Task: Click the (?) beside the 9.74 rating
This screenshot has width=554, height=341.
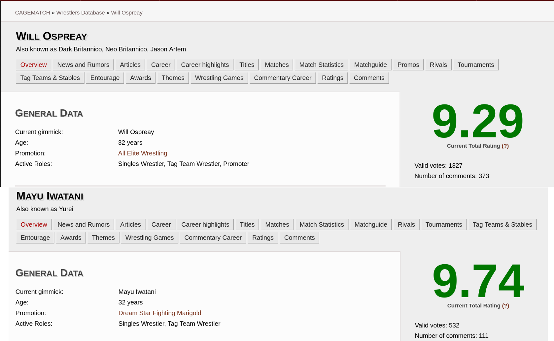Action: [505, 306]
